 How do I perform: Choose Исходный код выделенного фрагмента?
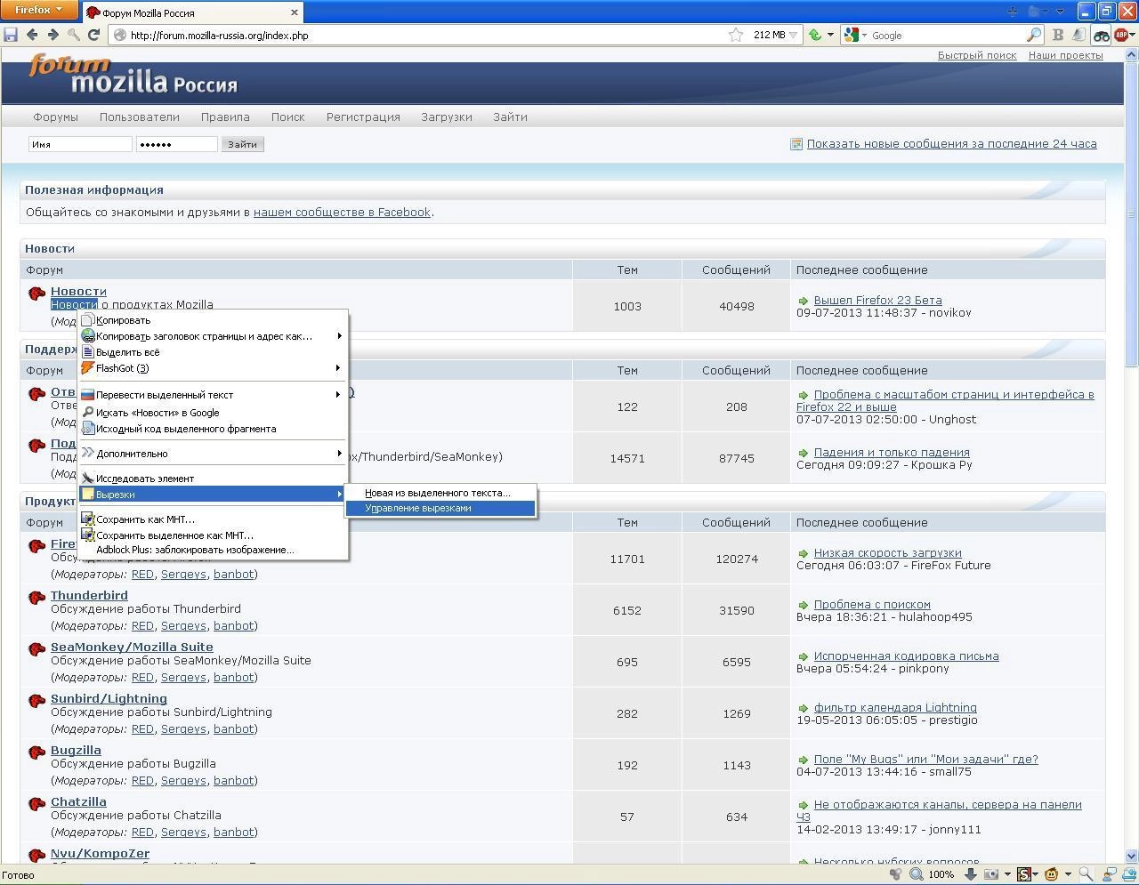(x=213, y=429)
